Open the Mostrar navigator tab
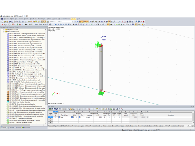 coord(11,128)
